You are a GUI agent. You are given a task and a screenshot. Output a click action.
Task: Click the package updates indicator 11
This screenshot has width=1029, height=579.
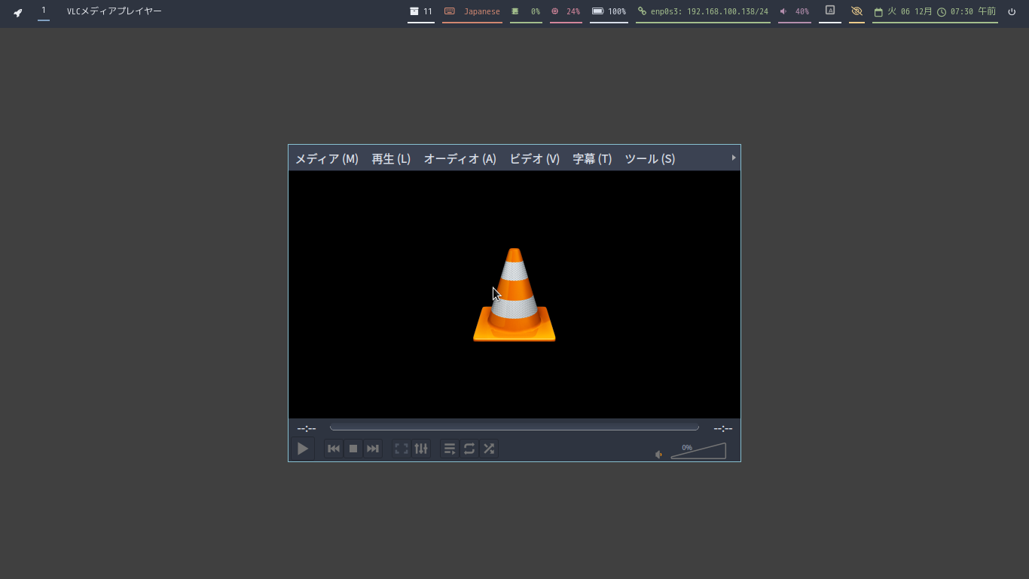[421, 11]
